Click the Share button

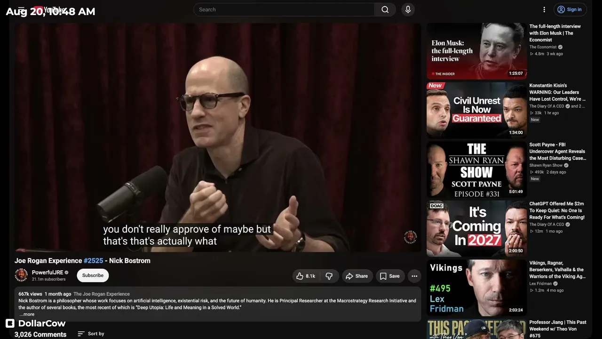(x=357, y=276)
